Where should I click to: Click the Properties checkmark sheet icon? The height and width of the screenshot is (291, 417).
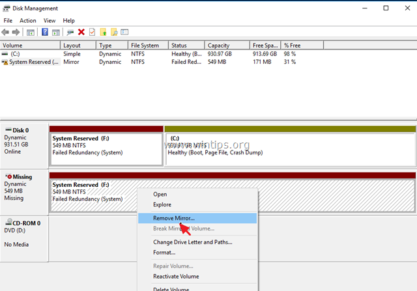tap(92, 32)
